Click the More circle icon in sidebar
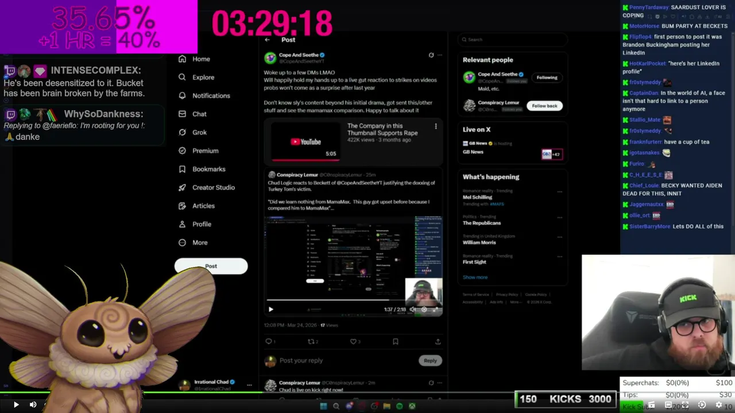Image resolution: width=735 pixels, height=413 pixels. 182,243
